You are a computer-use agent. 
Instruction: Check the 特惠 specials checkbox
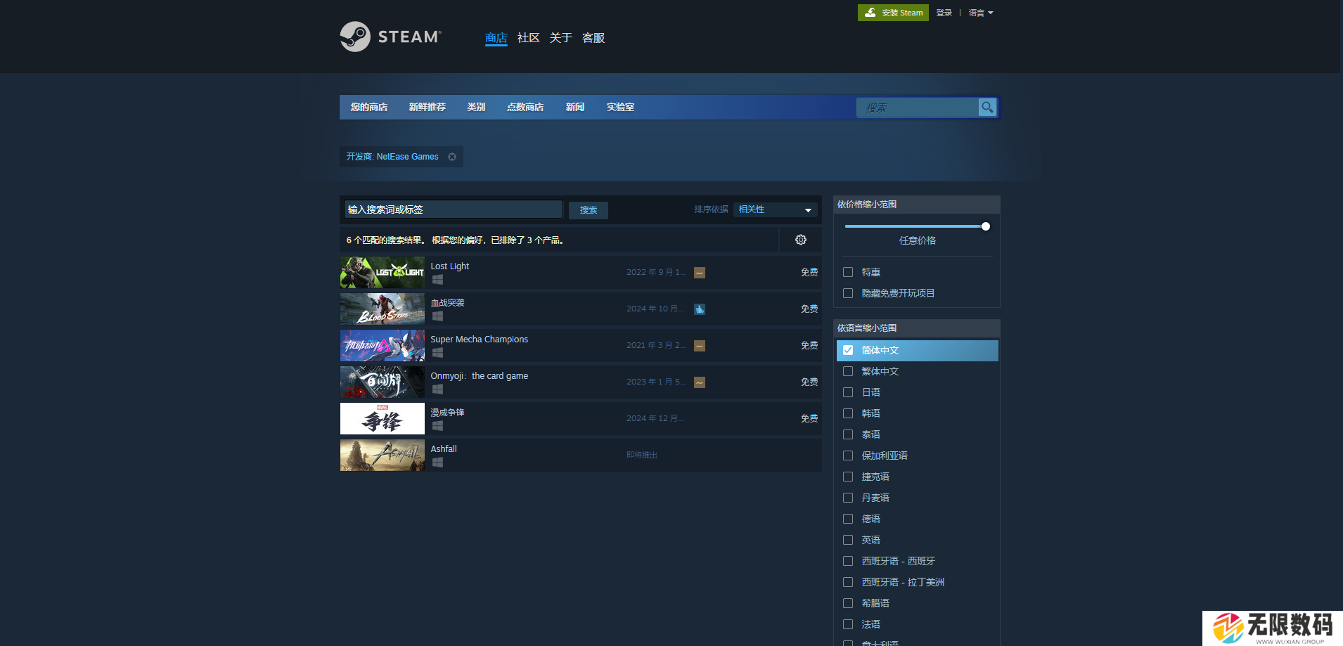tap(848, 272)
